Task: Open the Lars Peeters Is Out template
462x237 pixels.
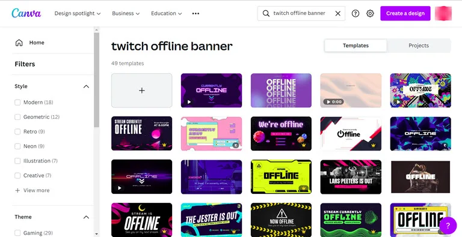Action: [x=351, y=177]
